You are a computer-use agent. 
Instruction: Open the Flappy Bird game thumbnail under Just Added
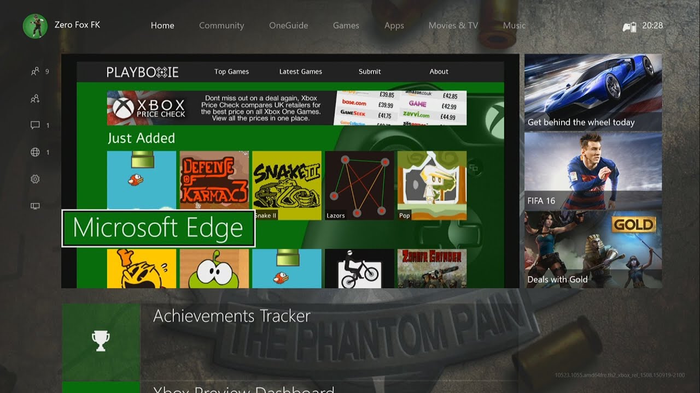point(142,181)
